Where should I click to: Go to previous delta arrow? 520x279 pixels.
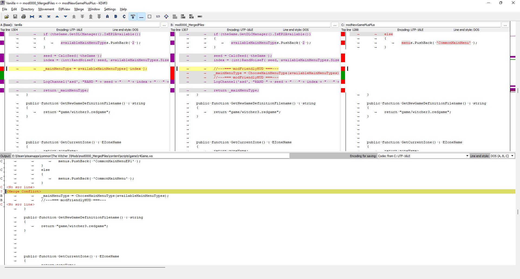point(57,16)
